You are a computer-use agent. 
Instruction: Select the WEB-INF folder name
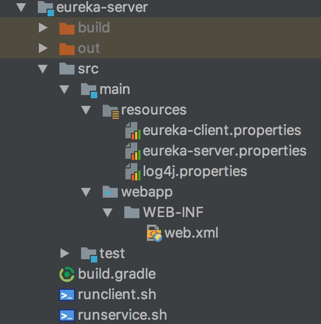(x=173, y=212)
